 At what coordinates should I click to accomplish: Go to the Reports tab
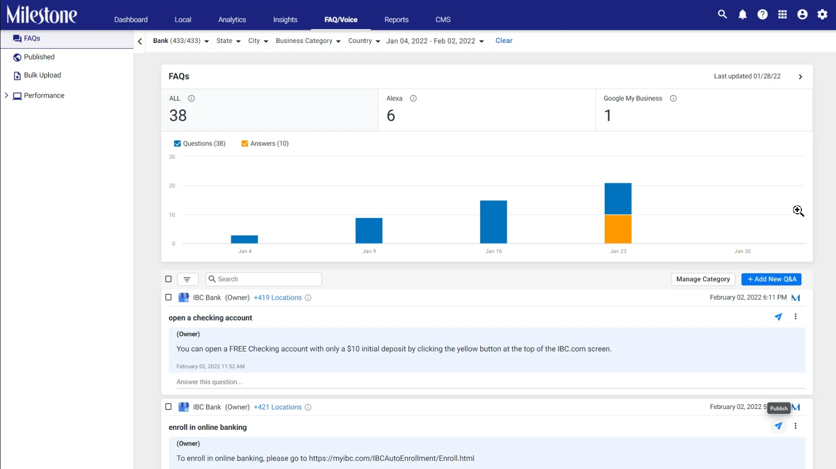pyautogui.click(x=396, y=20)
